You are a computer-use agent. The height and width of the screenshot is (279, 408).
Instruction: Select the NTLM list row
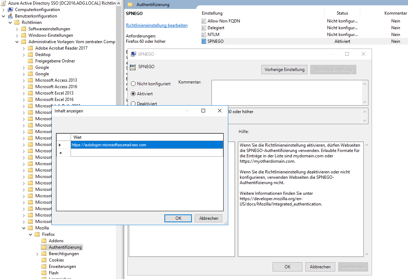click(x=304, y=34)
